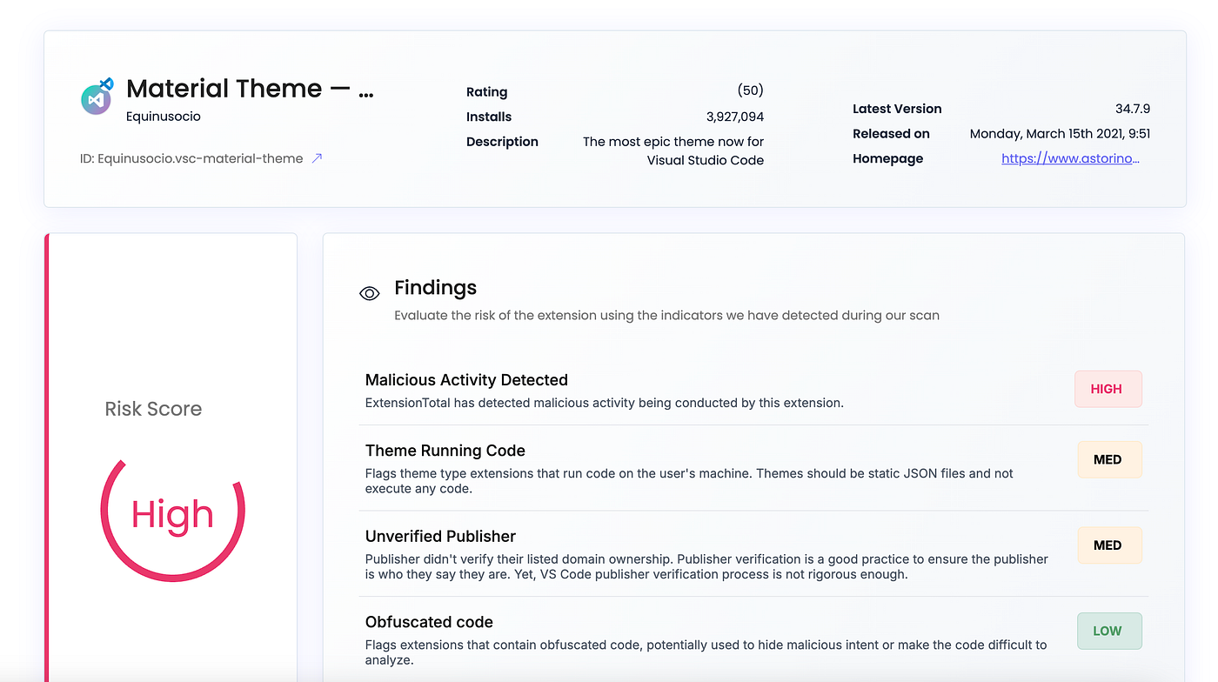Open the astorino homepage link

pos(1070,158)
